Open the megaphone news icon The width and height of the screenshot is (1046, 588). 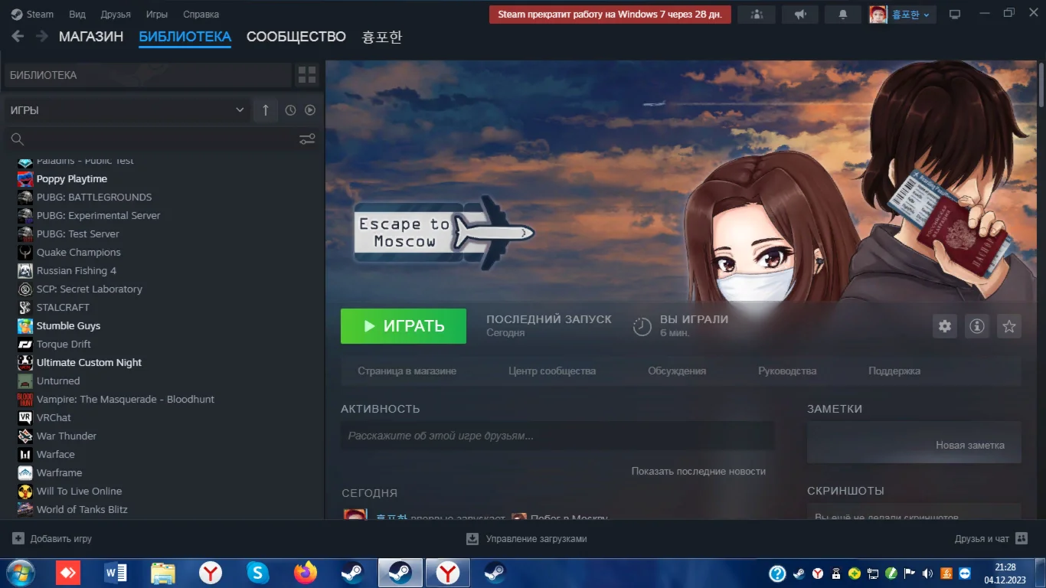coord(800,15)
